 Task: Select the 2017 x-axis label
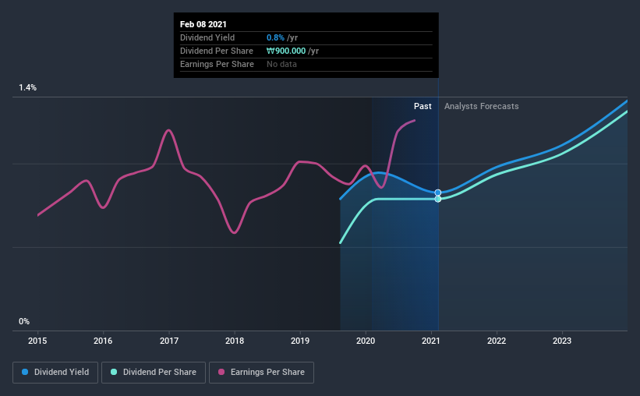tap(169, 341)
